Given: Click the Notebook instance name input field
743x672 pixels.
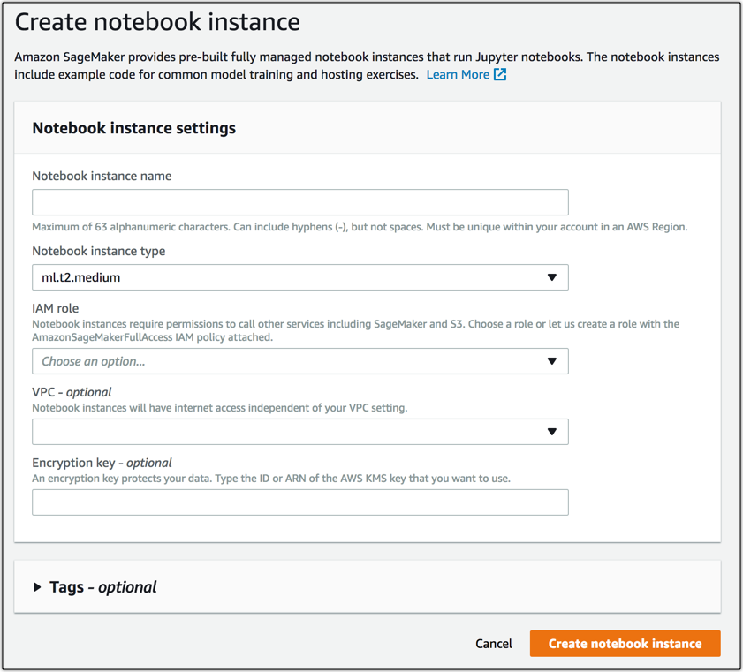Looking at the screenshot, I should point(300,202).
